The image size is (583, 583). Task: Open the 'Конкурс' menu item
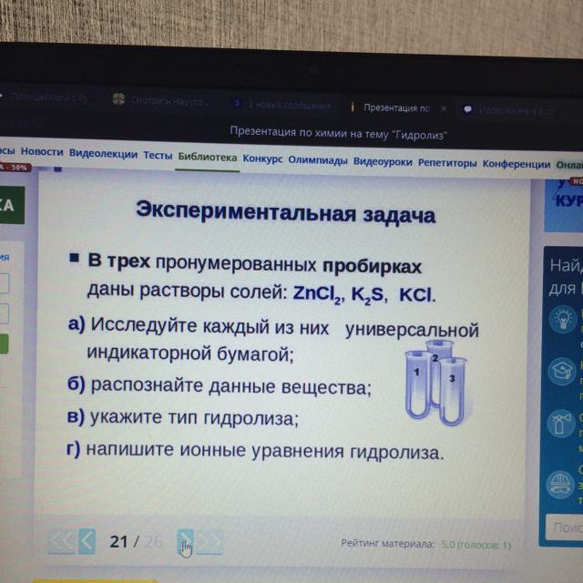262,159
